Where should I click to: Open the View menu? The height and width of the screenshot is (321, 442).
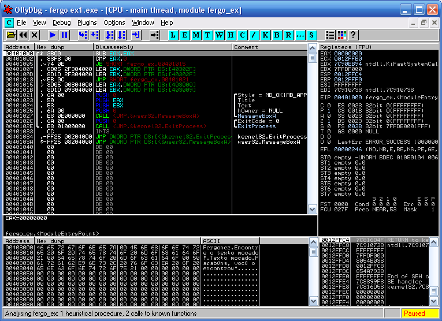coord(39,23)
